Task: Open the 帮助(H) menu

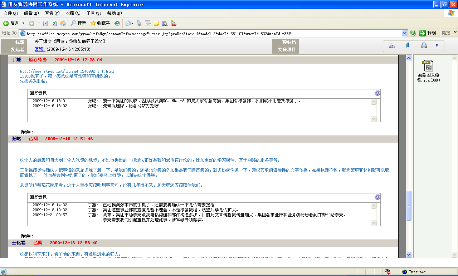Action: point(114,13)
